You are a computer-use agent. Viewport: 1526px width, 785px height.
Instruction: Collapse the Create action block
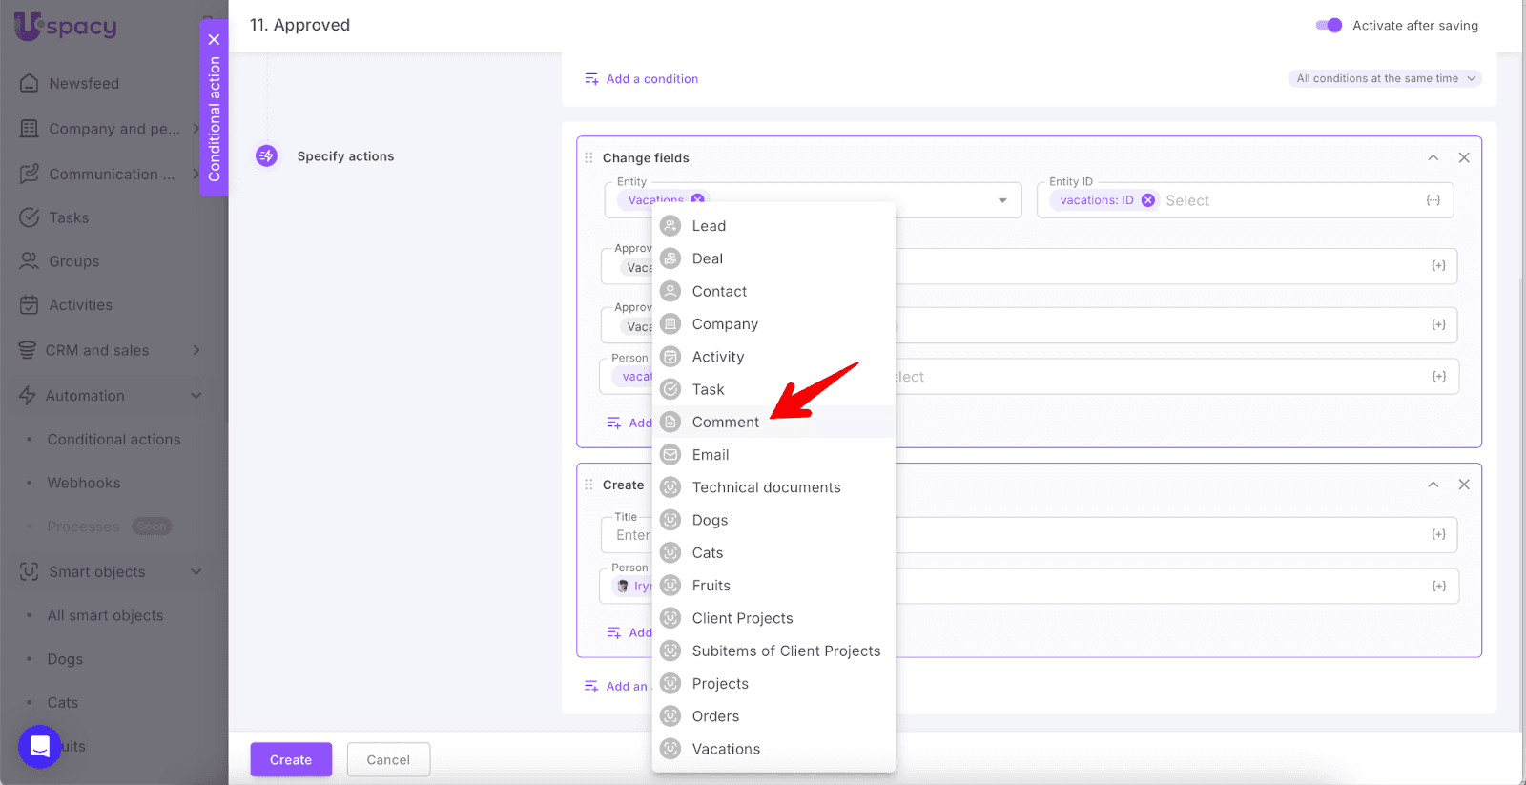[1433, 485]
